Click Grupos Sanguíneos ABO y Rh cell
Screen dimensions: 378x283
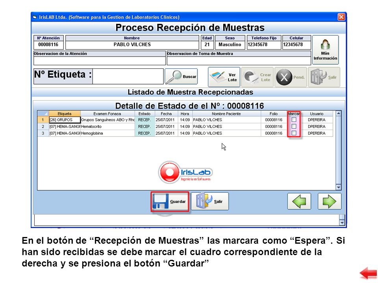tap(107, 119)
